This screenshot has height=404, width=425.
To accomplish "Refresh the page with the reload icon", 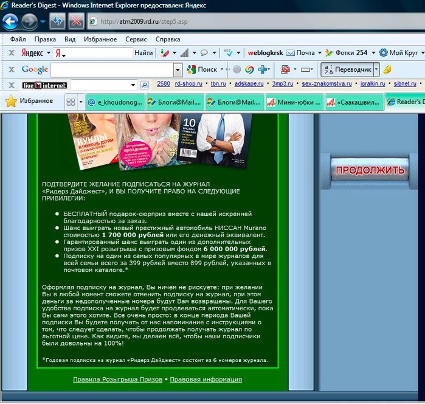I will tap(57, 21).
